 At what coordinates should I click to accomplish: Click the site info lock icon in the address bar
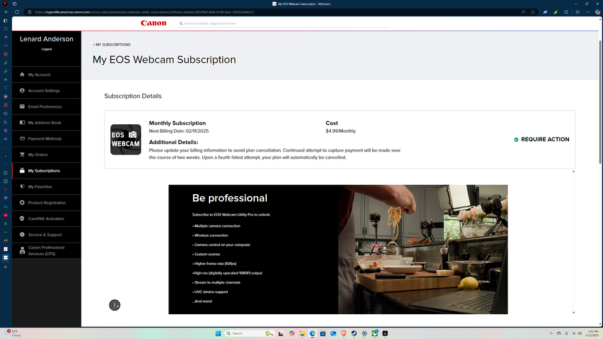pos(30,12)
